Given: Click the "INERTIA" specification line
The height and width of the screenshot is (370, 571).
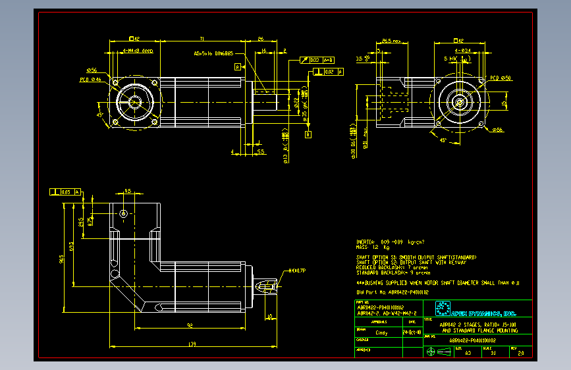Looking at the screenshot, I should pyautogui.click(x=390, y=242).
